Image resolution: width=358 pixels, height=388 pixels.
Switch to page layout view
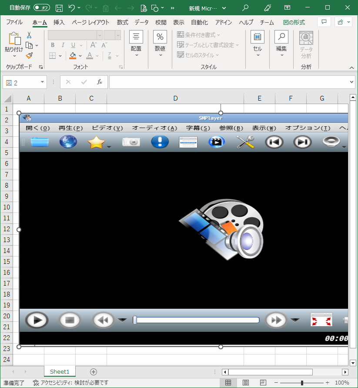[245, 382]
